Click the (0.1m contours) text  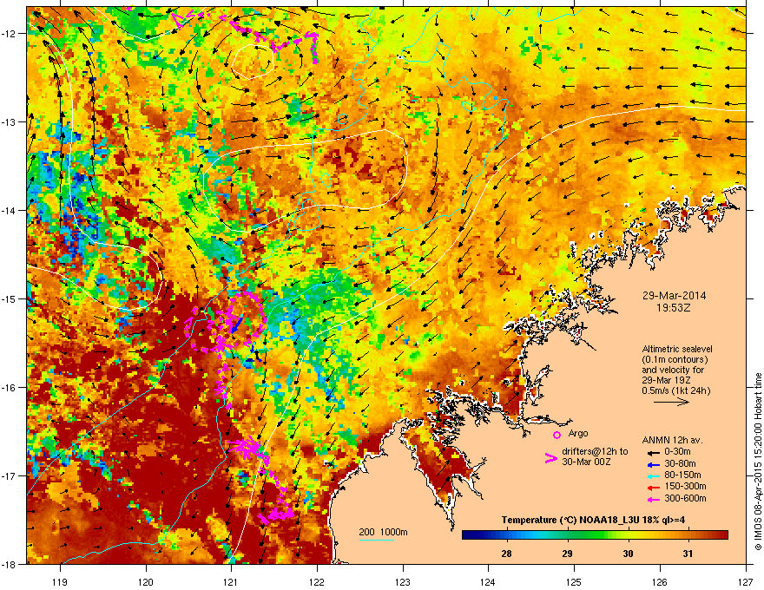[675, 360]
